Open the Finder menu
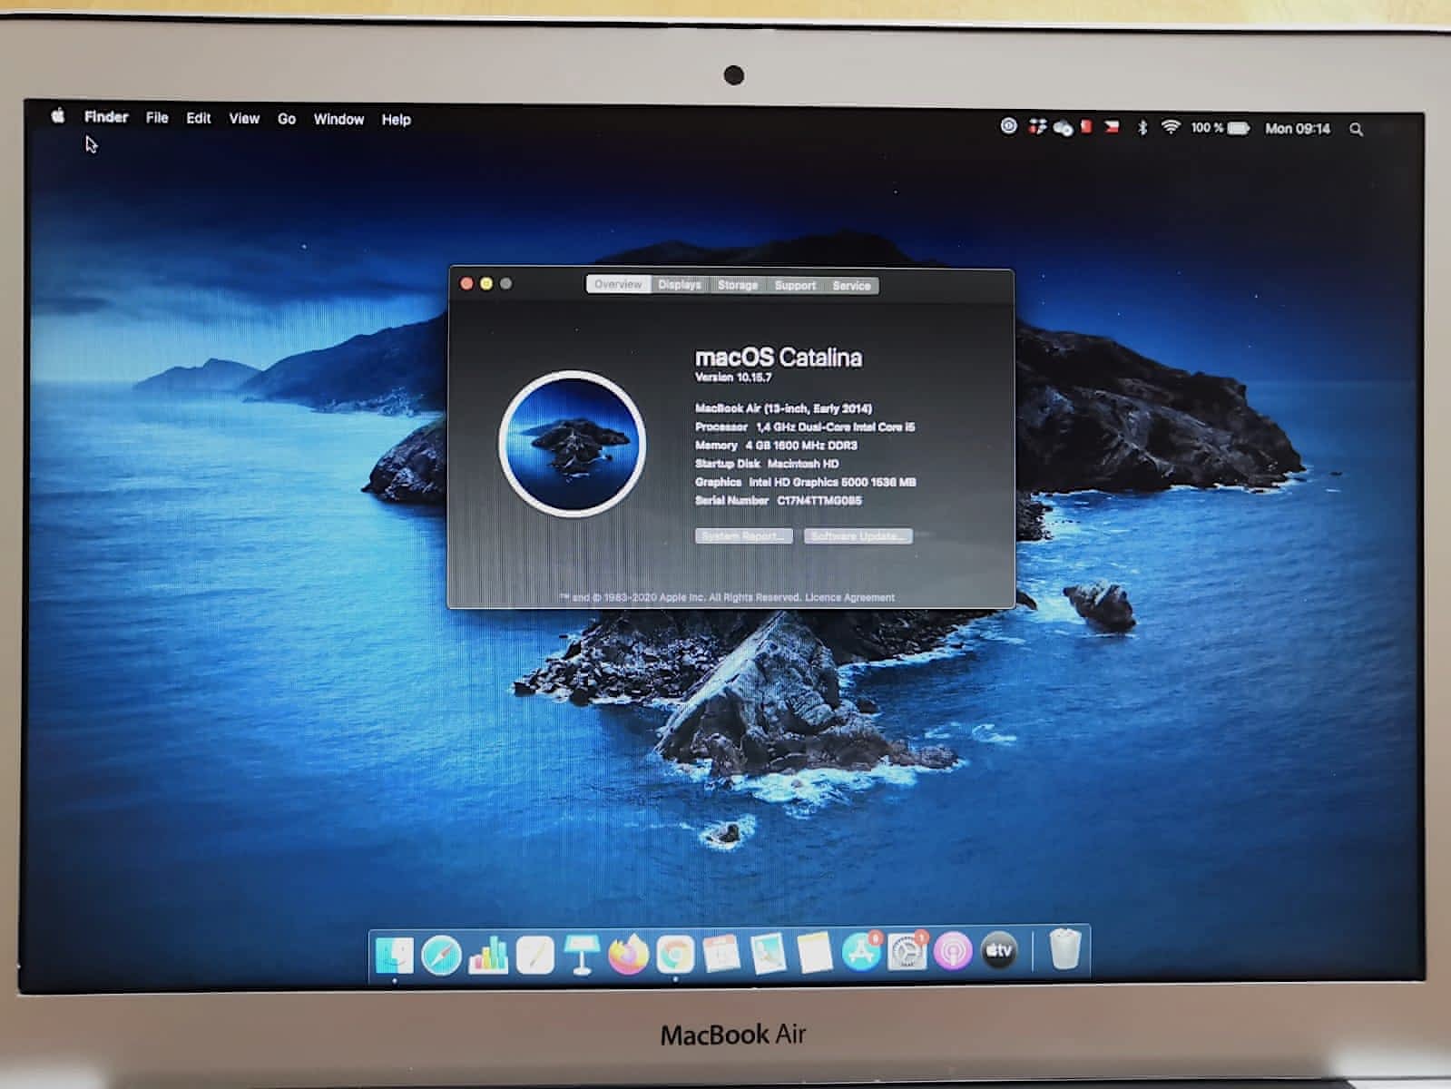 click(x=106, y=117)
